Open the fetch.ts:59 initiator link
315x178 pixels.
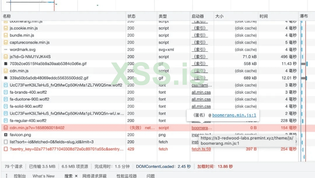[x=201, y=149]
